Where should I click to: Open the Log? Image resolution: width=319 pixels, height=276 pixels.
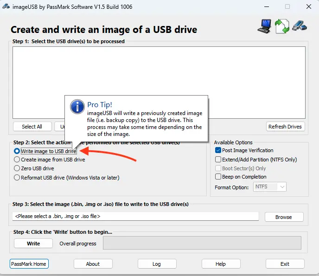157,264
